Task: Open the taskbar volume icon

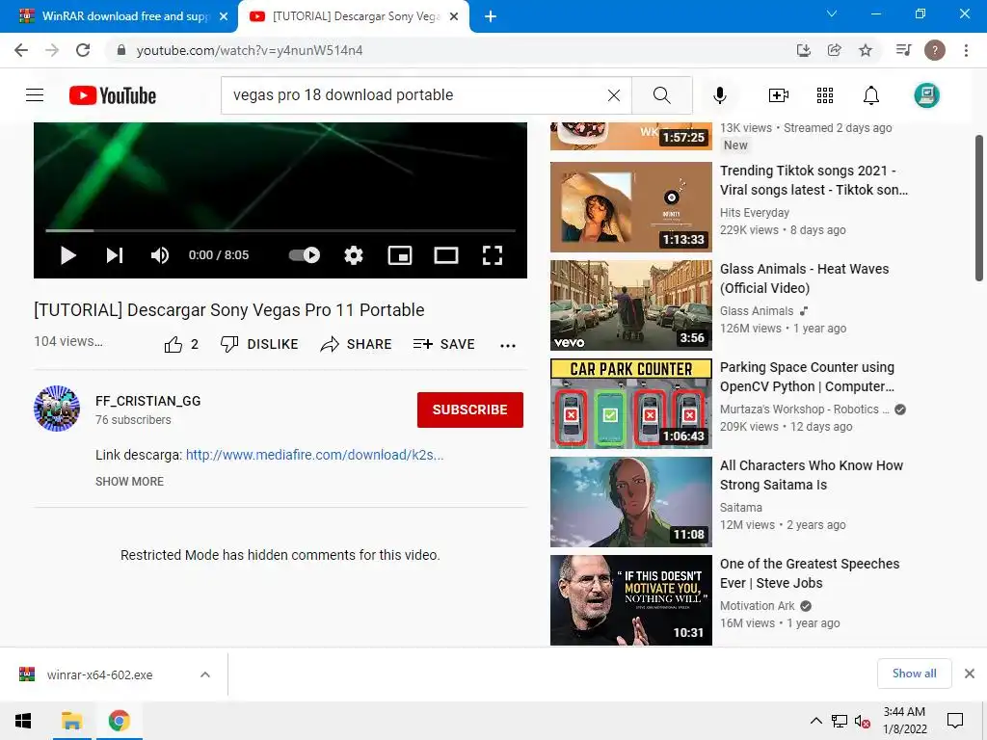Action: pos(862,722)
